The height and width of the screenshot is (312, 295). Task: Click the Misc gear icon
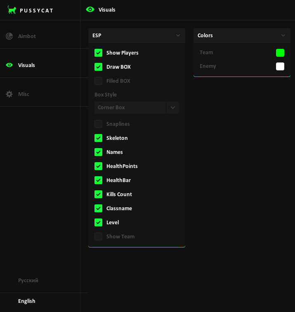coord(9,94)
